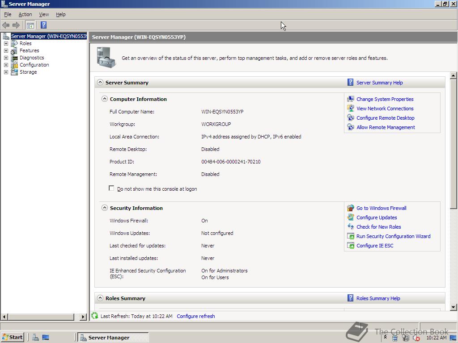The image size is (458, 343).
Task: Open the Action menu
Action: click(25, 14)
